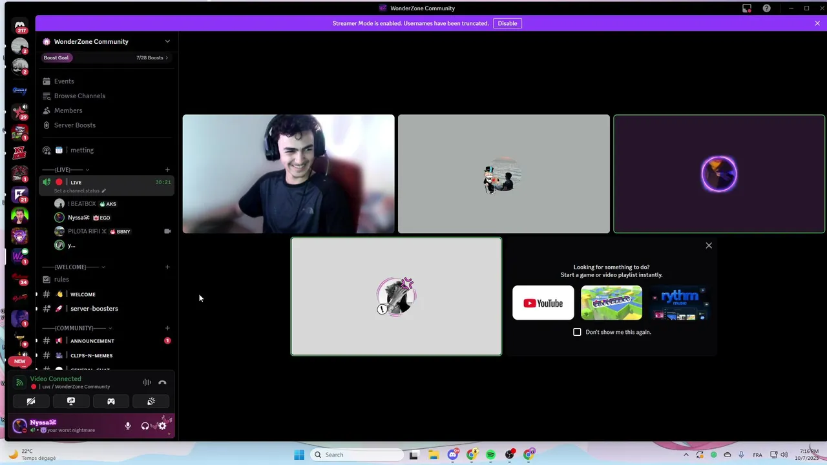
Task: Focus the pink-ring avatar participant tile
Action: [x=396, y=296]
